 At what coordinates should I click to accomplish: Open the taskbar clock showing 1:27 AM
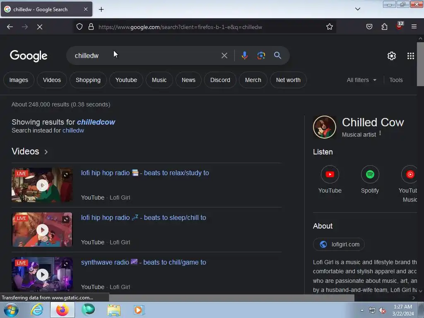403,310
